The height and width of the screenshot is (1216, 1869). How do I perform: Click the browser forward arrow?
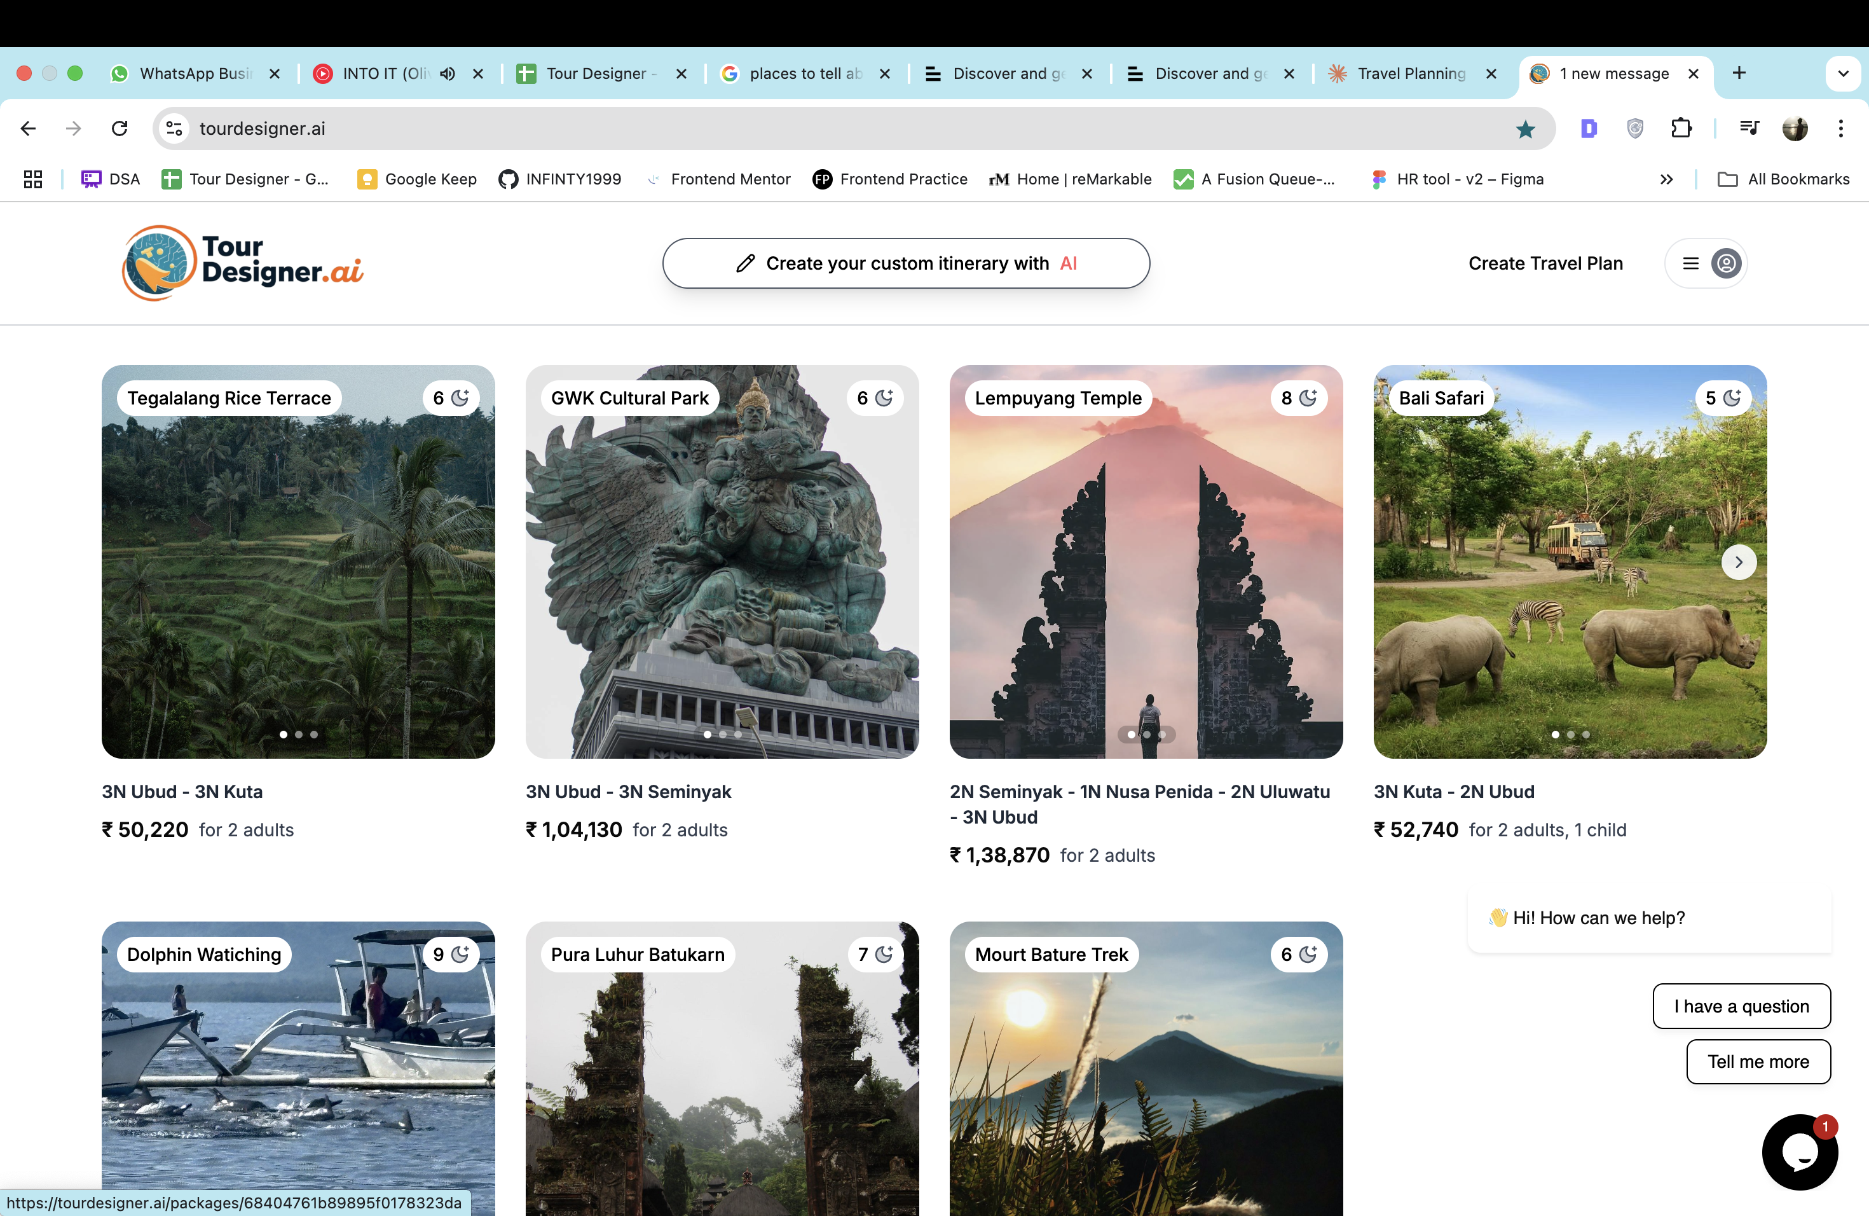pyautogui.click(x=74, y=128)
